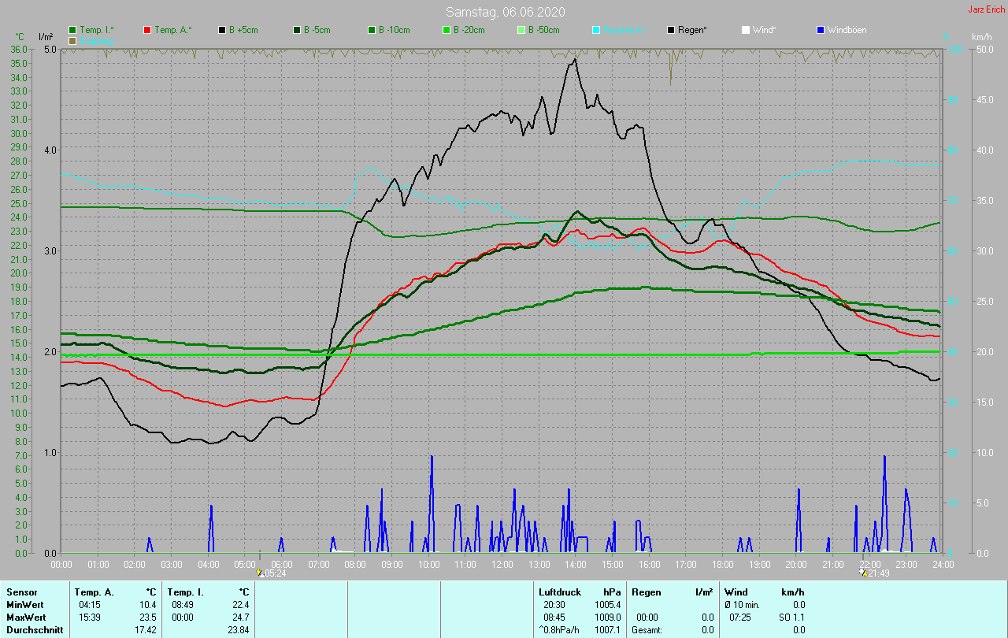Click the blue Windböen legend square
The image size is (1008, 638).
(821, 30)
